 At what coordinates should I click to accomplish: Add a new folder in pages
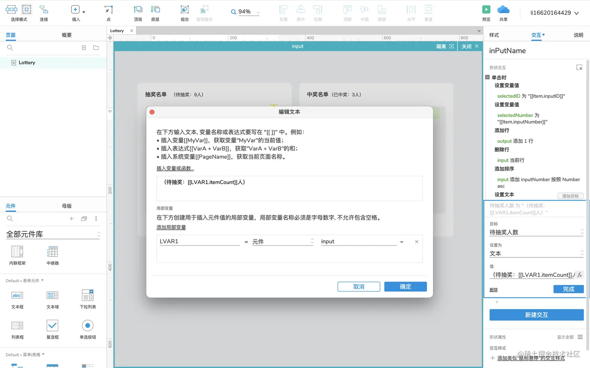96,48
